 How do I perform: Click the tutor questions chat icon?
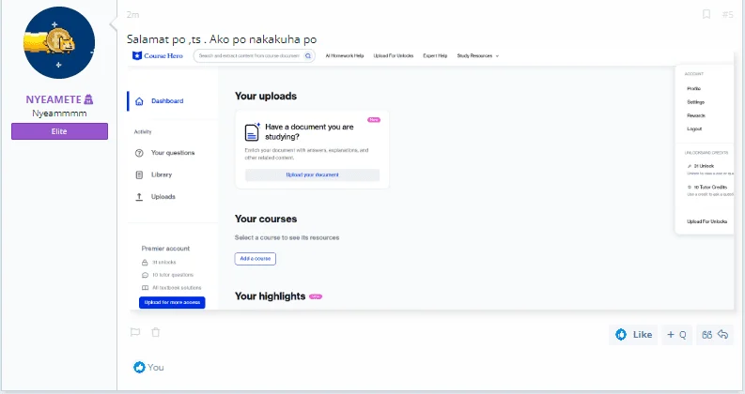(145, 275)
